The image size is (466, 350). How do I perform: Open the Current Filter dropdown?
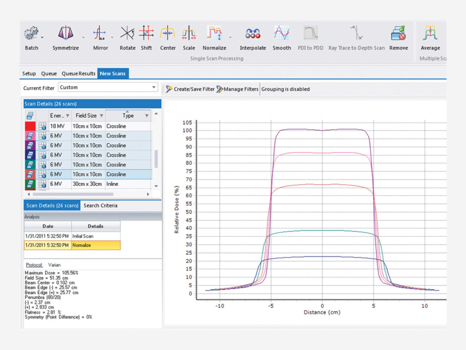pyautogui.click(x=154, y=88)
